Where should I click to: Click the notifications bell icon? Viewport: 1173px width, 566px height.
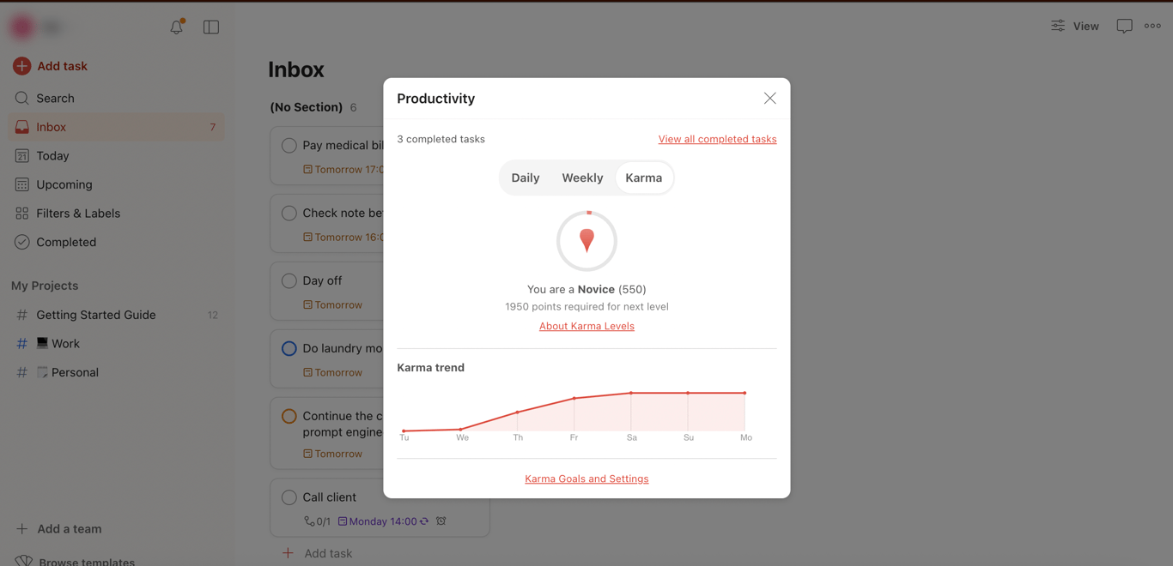pyautogui.click(x=176, y=27)
